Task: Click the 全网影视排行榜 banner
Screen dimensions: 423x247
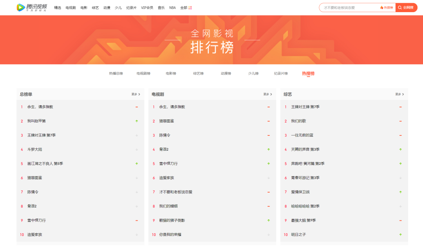Action: point(211,40)
